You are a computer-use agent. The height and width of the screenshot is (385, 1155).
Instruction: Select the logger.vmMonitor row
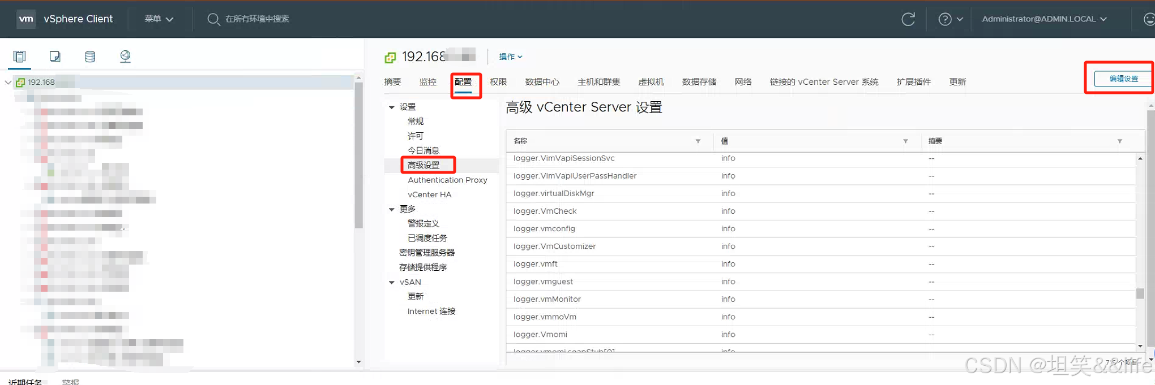820,300
